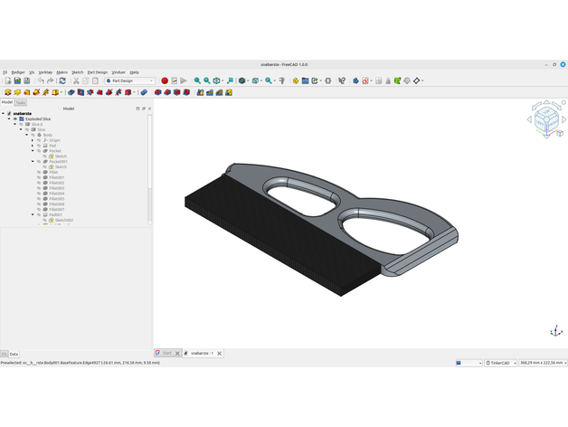Click the Cut scissors icon
Screen dimensions: 568x427
(x=76, y=81)
